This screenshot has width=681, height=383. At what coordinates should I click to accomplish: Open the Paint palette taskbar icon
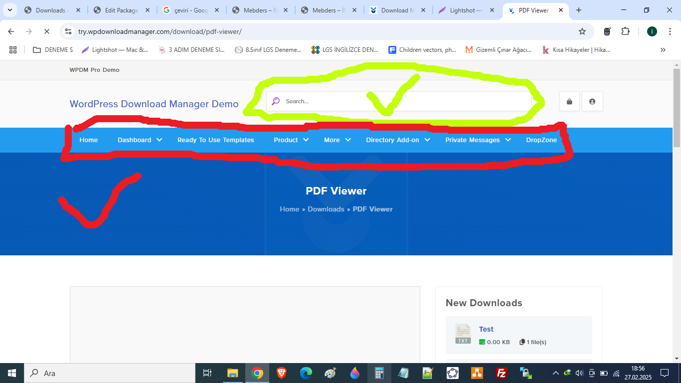(x=331, y=373)
